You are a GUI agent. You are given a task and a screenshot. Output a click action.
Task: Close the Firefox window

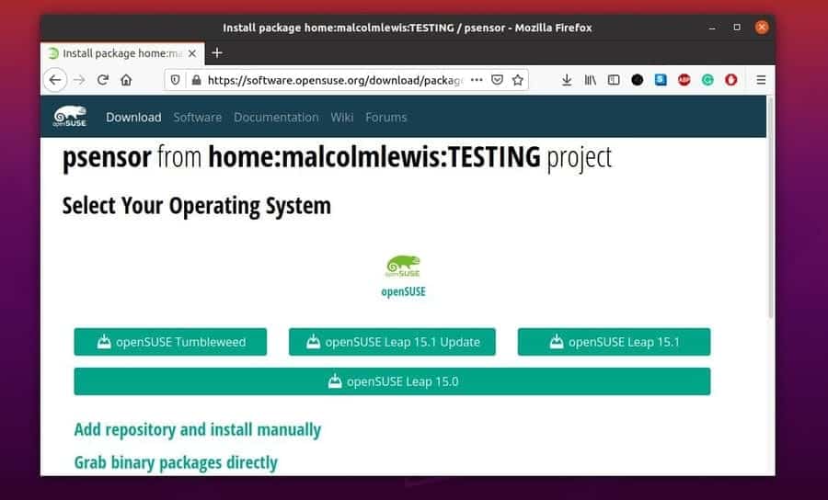(x=762, y=28)
